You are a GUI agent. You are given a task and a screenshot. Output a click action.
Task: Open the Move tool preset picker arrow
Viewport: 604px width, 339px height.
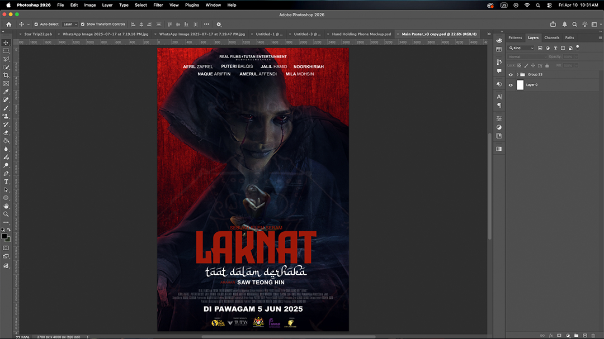(x=28, y=25)
